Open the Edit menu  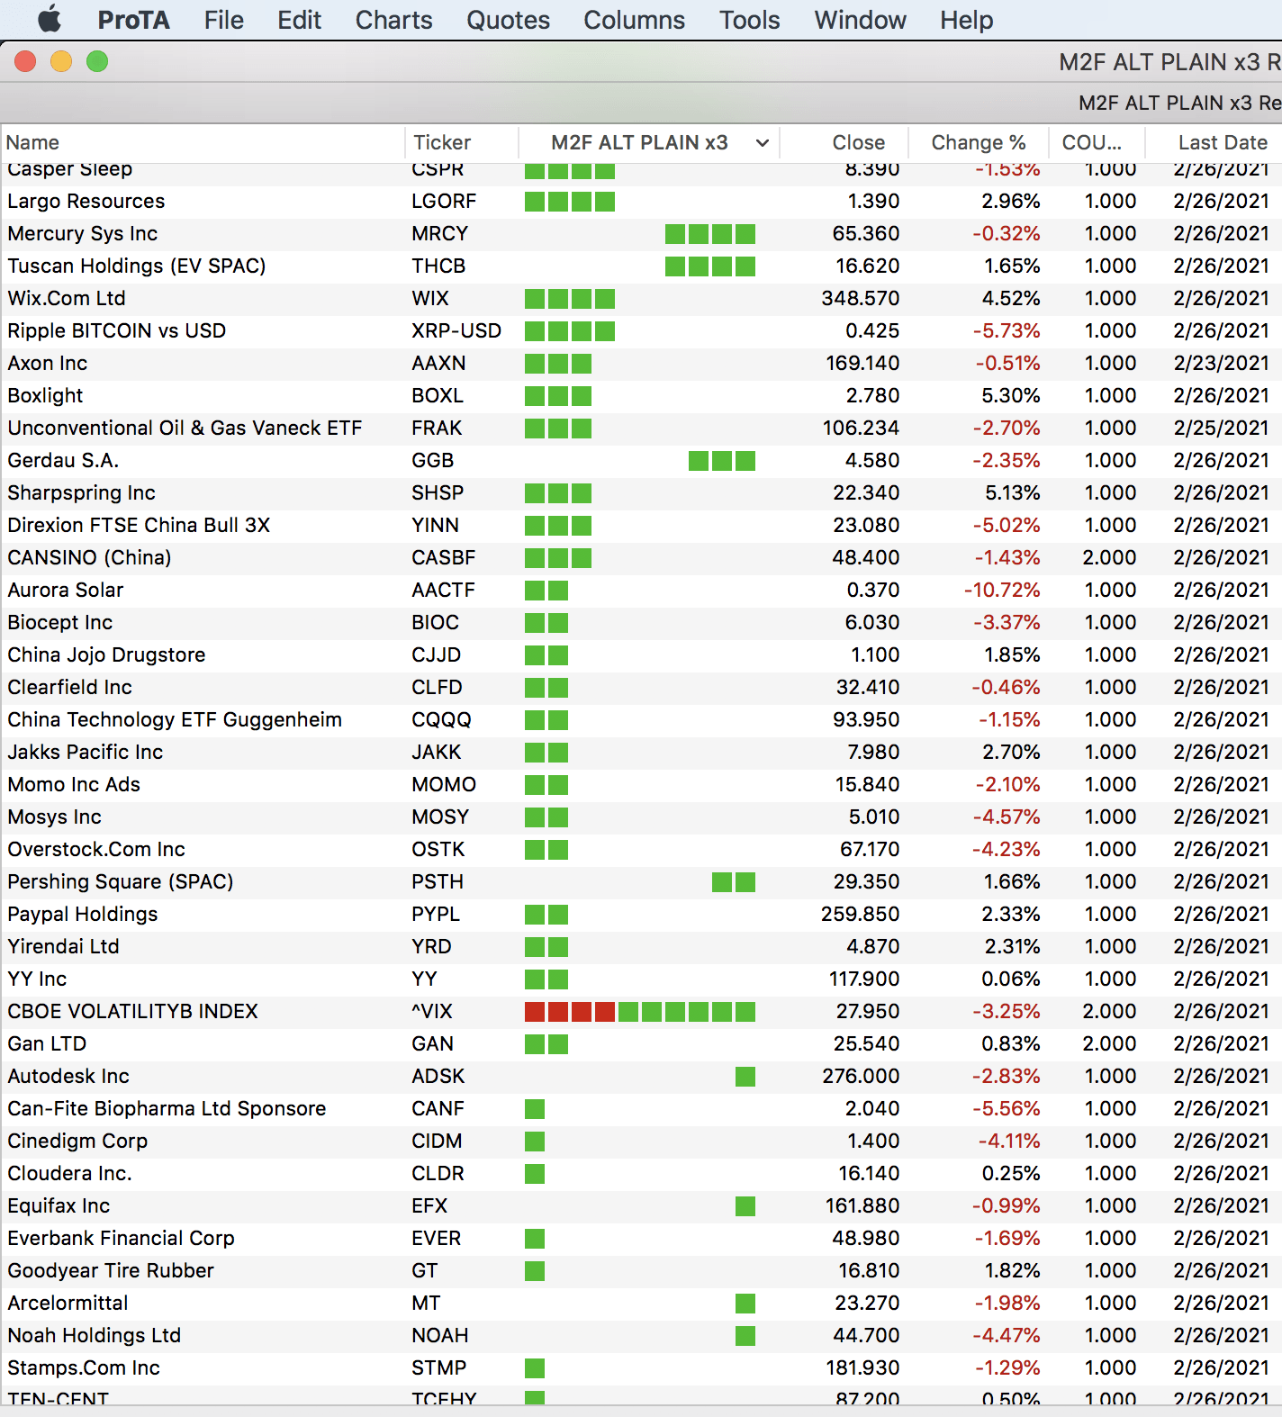299,20
